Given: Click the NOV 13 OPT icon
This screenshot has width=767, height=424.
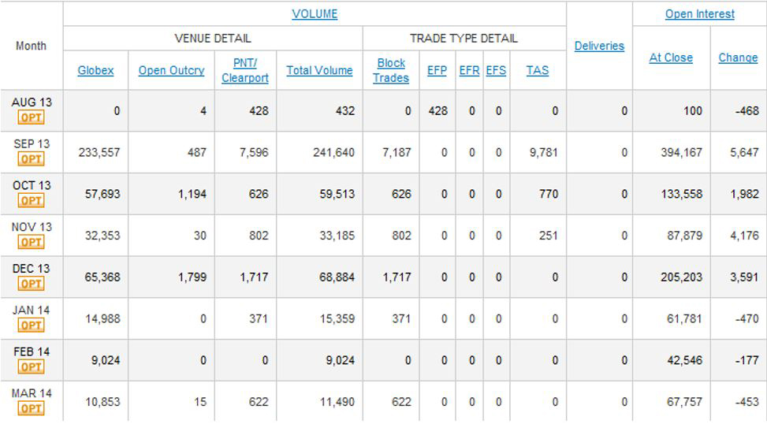Looking at the screenshot, I should [32, 242].
